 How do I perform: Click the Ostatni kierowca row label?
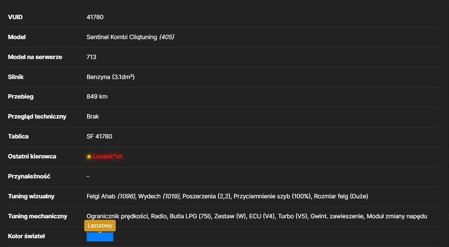pos(32,156)
